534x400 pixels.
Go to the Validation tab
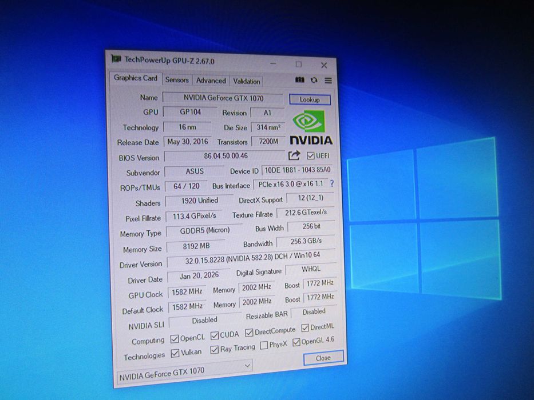pyautogui.click(x=247, y=81)
